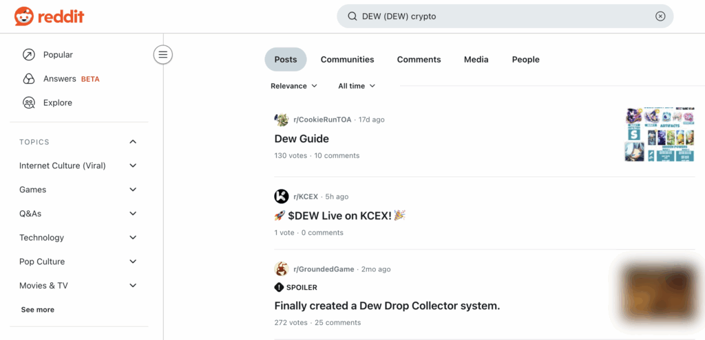The image size is (705, 340).
Task: Click See more under topics
Action: point(38,310)
